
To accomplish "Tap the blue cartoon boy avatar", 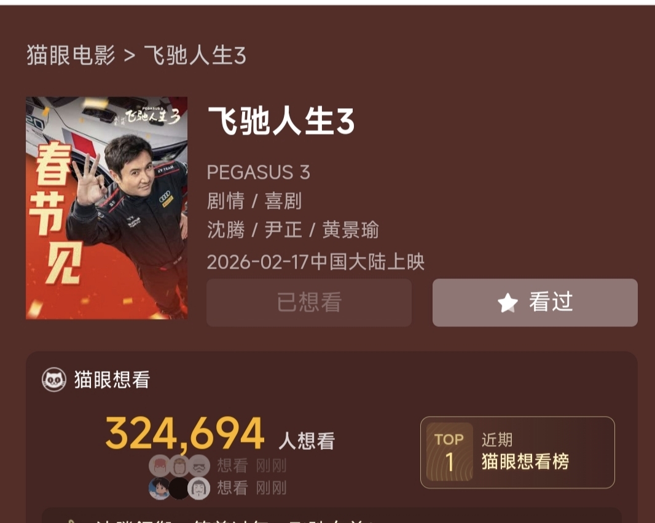I will tap(159, 489).
